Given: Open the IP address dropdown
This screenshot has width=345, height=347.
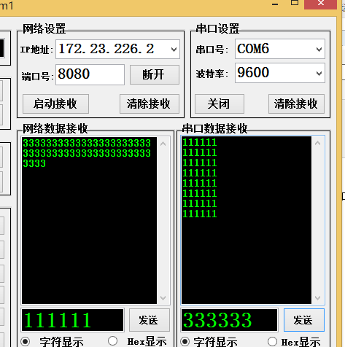Looking at the screenshot, I should (174, 50).
